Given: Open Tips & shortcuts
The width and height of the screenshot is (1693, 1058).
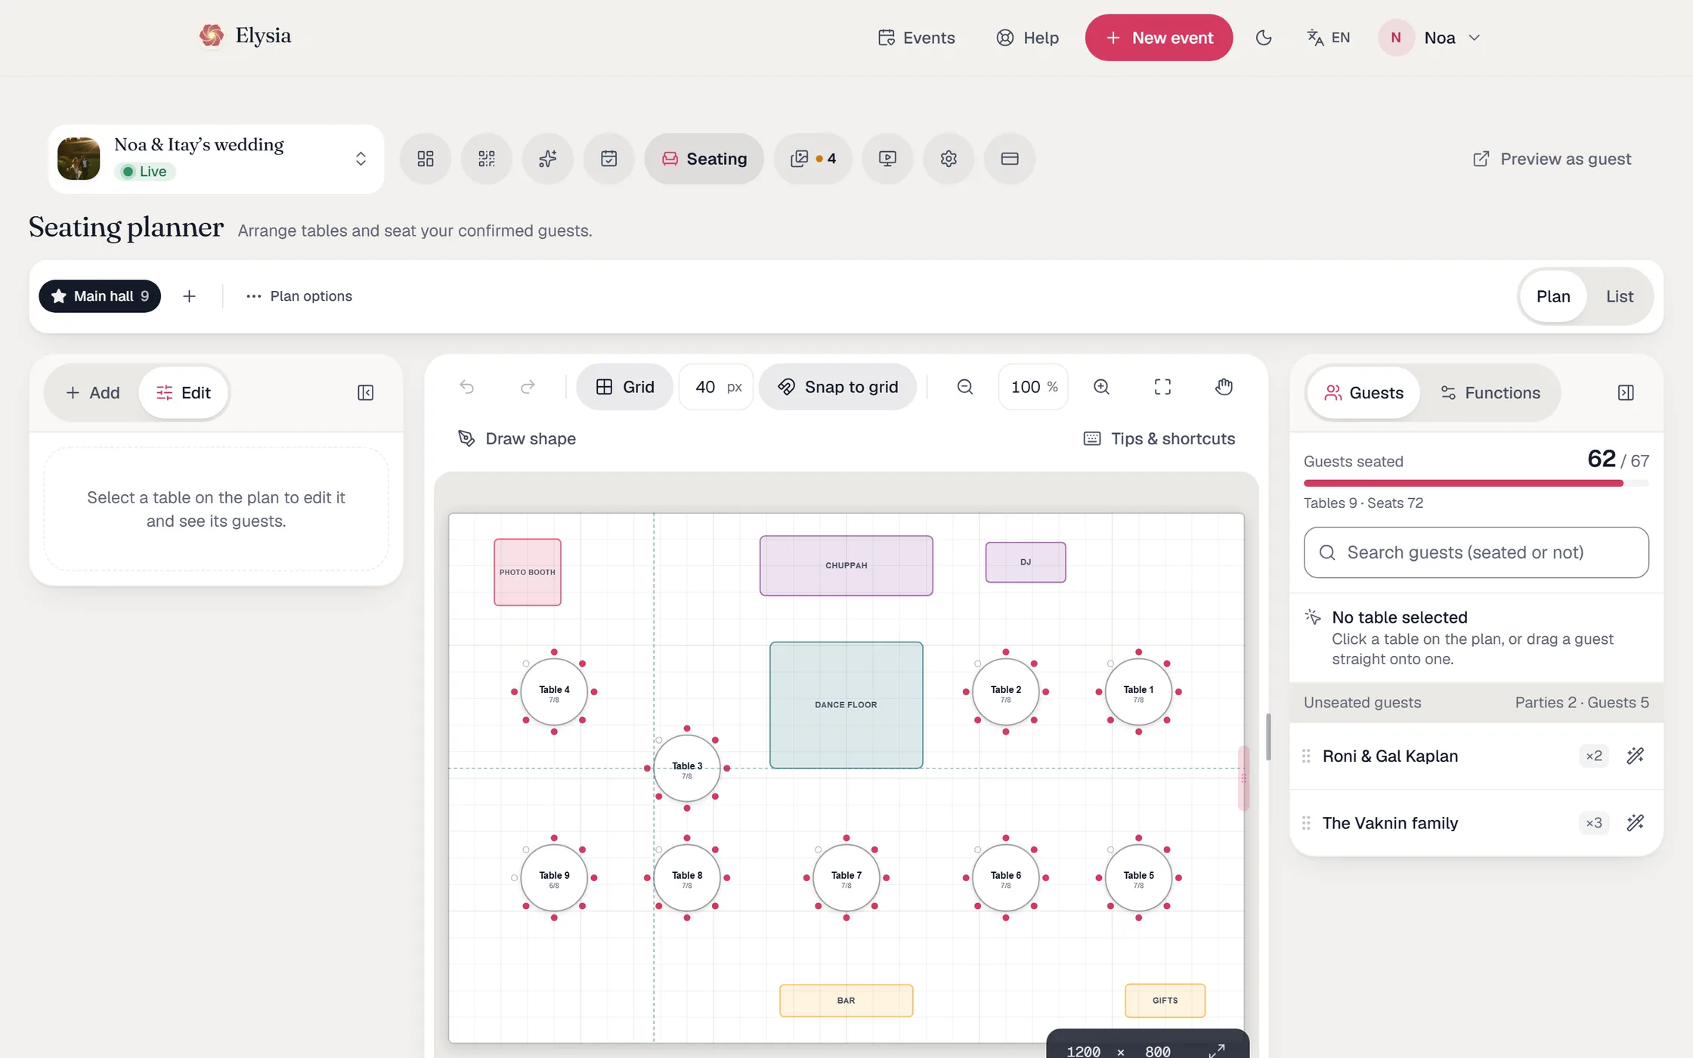Looking at the screenshot, I should pos(1159,439).
